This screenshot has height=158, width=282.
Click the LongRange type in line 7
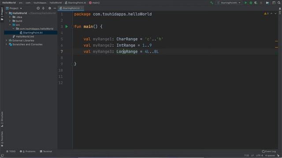(127, 52)
